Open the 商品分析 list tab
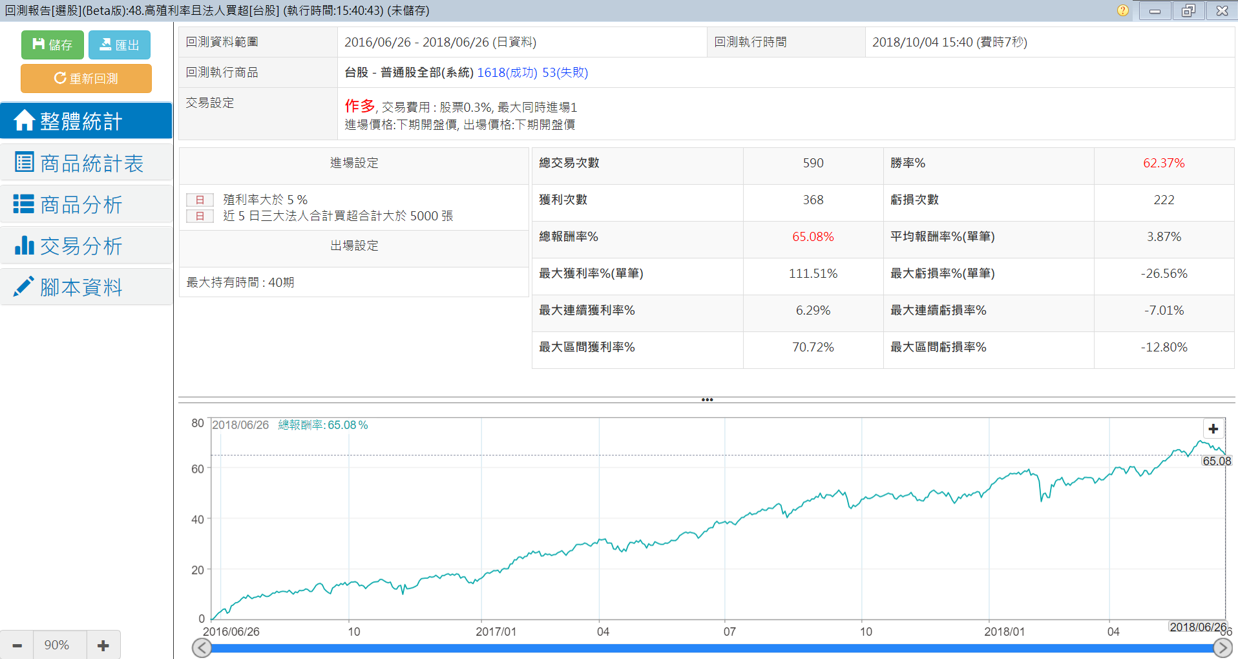 pos(86,204)
